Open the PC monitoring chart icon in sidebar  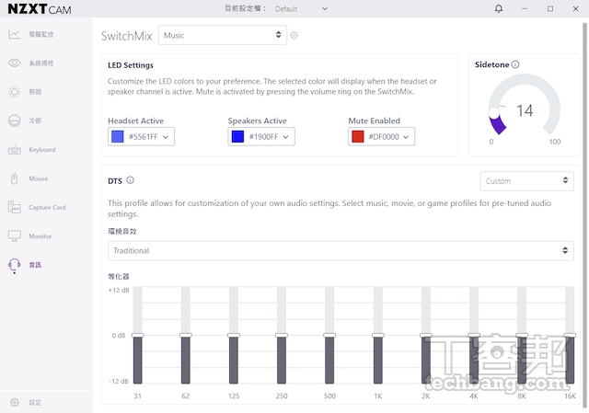[x=15, y=34]
